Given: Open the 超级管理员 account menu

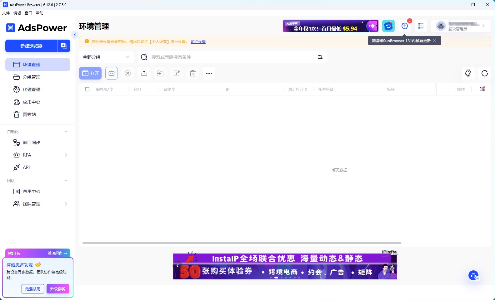Looking at the screenshot, I should (x=461, y=26).
